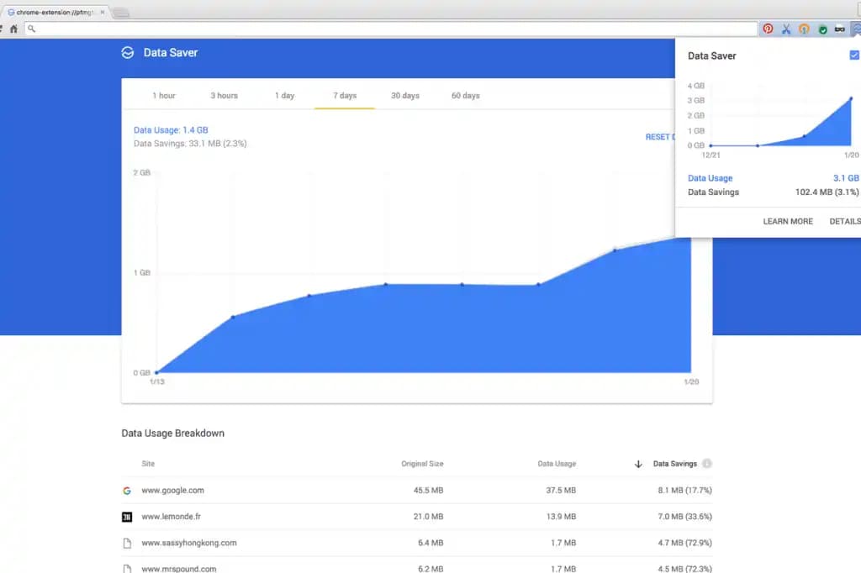
Task: Open a new tab with the new tab button
Action: (x=120, y=13)
